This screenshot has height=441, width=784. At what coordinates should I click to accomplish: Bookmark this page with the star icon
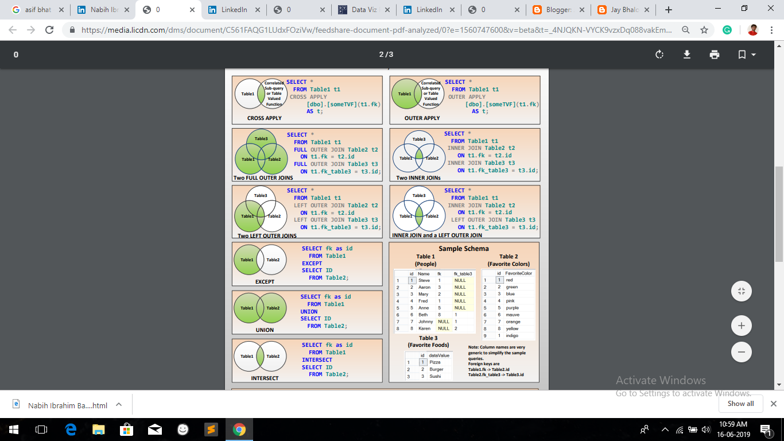click(x=704, y=30)
